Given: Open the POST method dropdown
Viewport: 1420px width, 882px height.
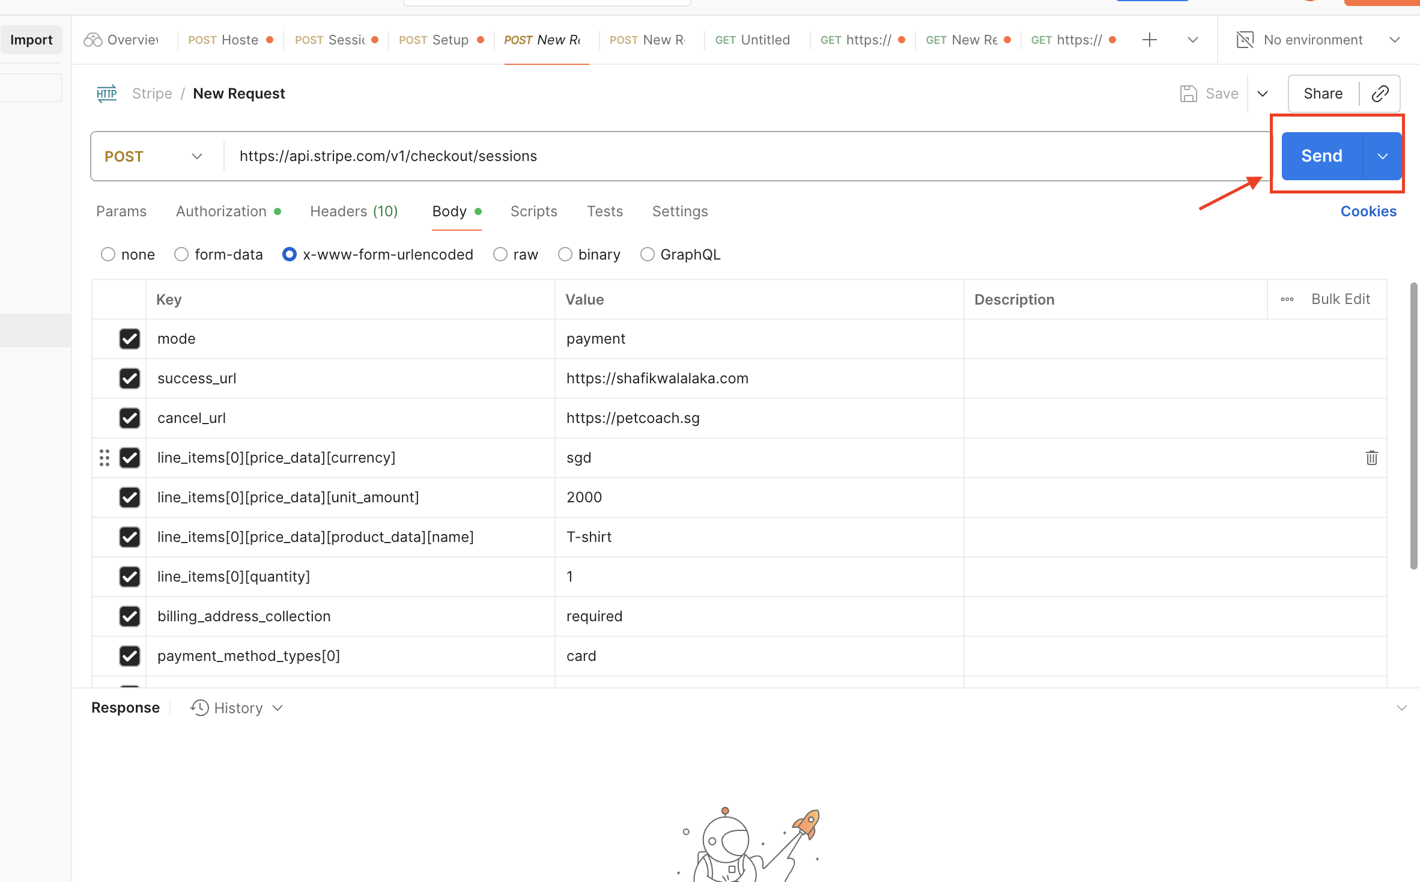Looking at the screenshot, I should pos(154,156).
